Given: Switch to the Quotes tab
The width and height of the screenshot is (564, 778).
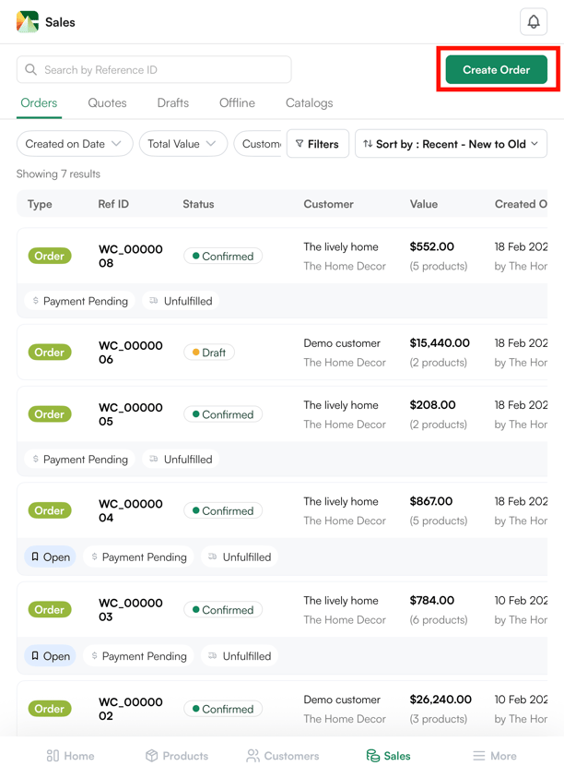Looking at the screenshot, I should [106, 103].
